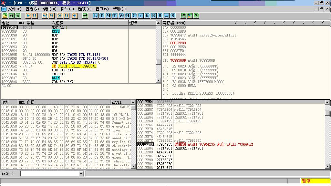This screenshot has width=331, height=186.
Task: Open the 查看(V) menu
Action: pos(32,9)
